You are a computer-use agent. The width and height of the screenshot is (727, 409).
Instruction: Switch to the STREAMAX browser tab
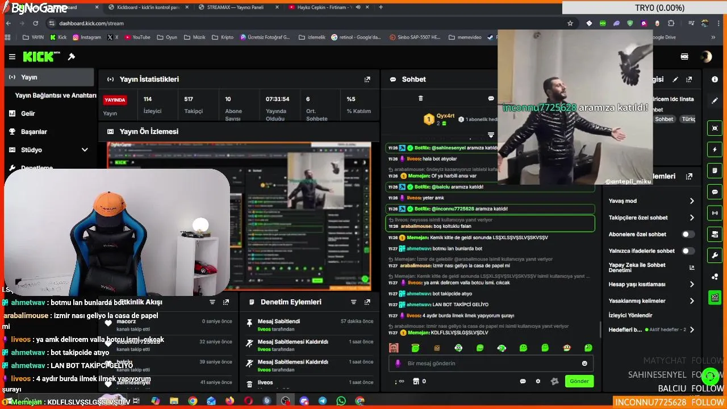click(239, 7)
